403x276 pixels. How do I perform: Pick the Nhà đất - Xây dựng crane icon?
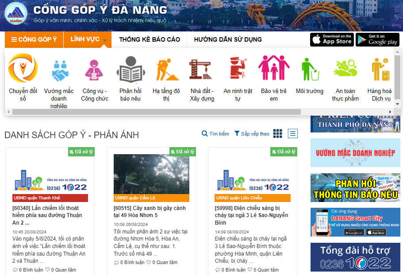pos(200,69)
